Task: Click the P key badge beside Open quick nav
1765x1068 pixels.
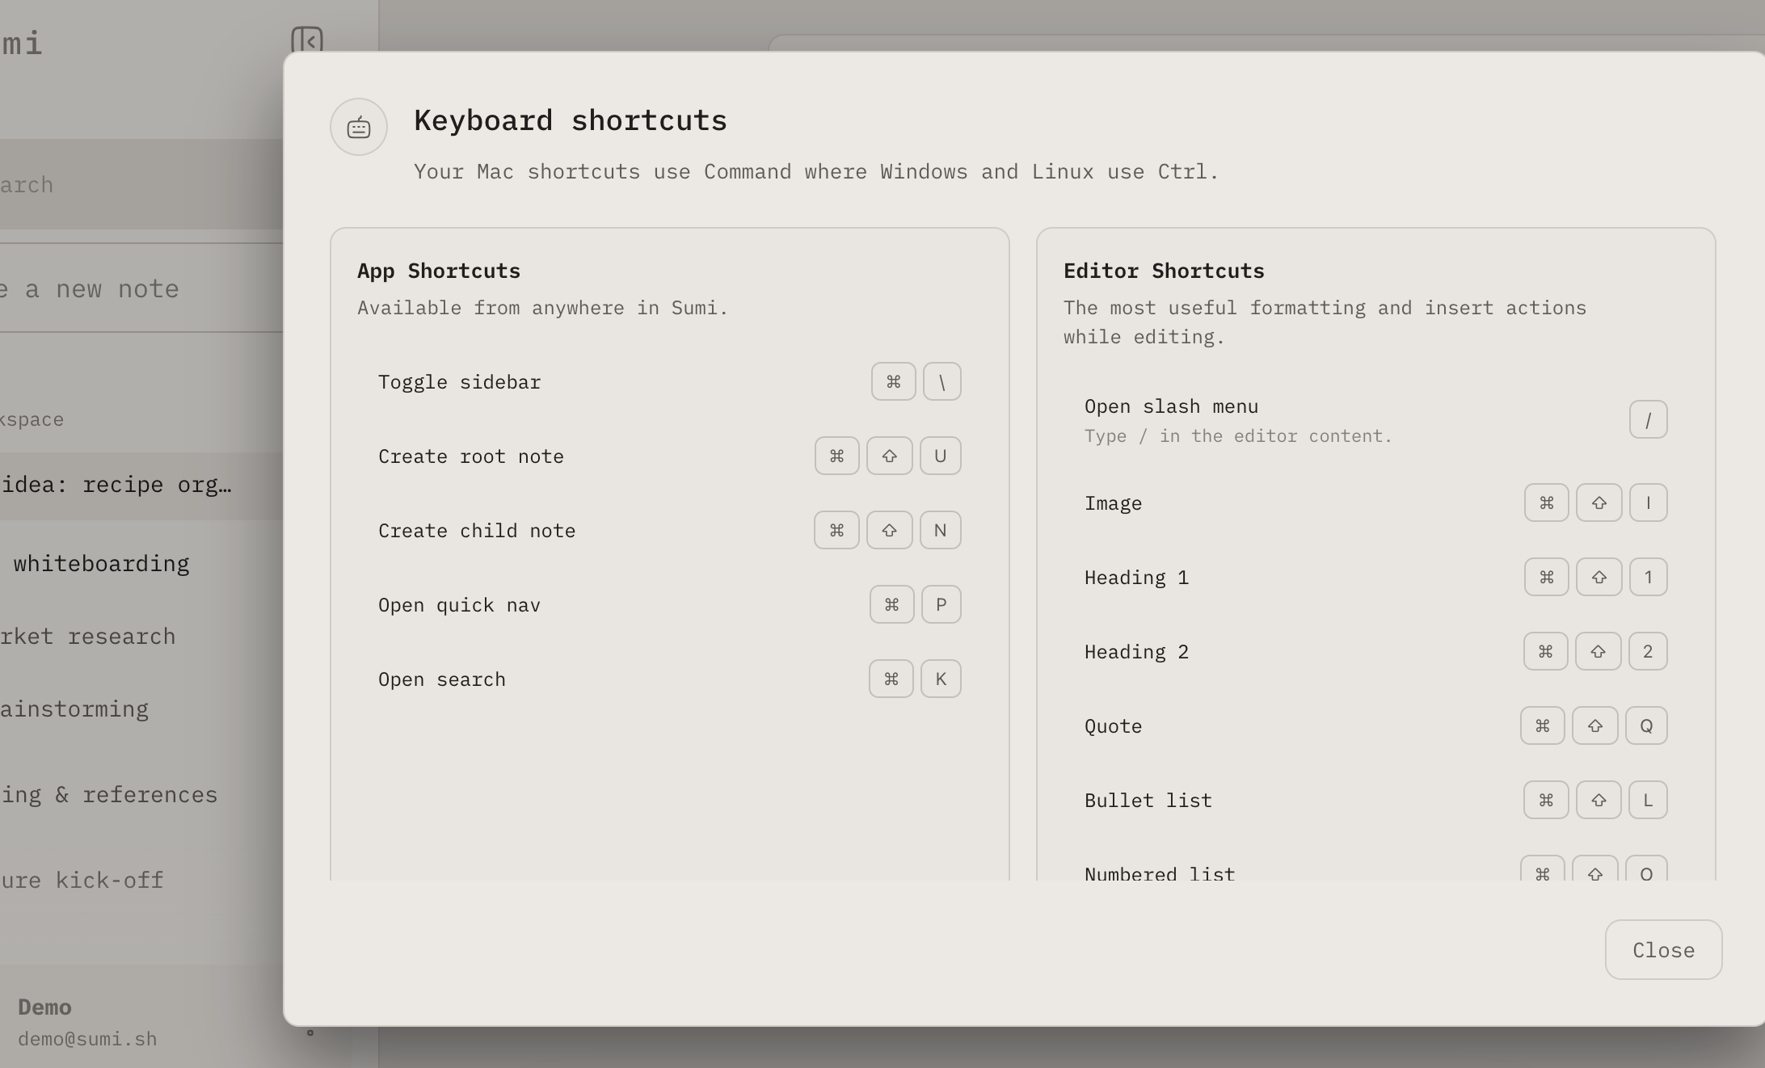Action: click(x=940, y=604)
